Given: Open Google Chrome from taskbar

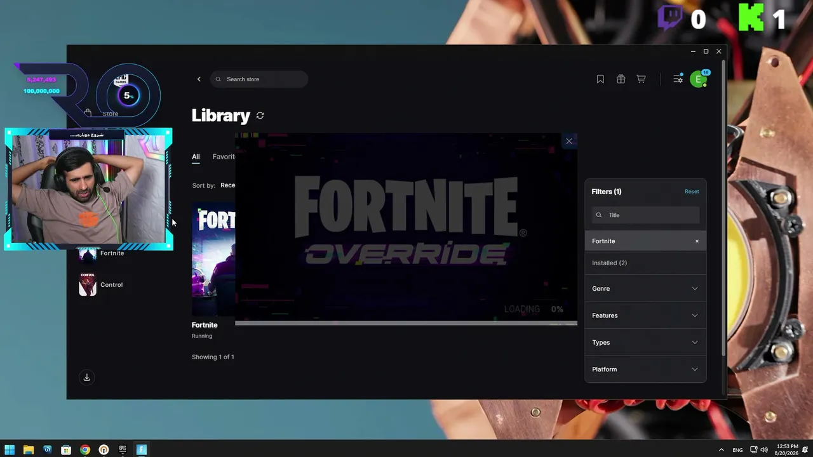Looking at the screenshot, I should [85, 450].
